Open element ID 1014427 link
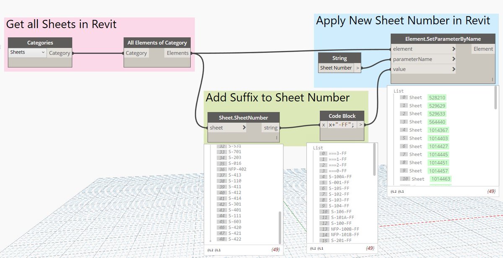The width and height of the screenshot is (503, 258). (438, 146)
